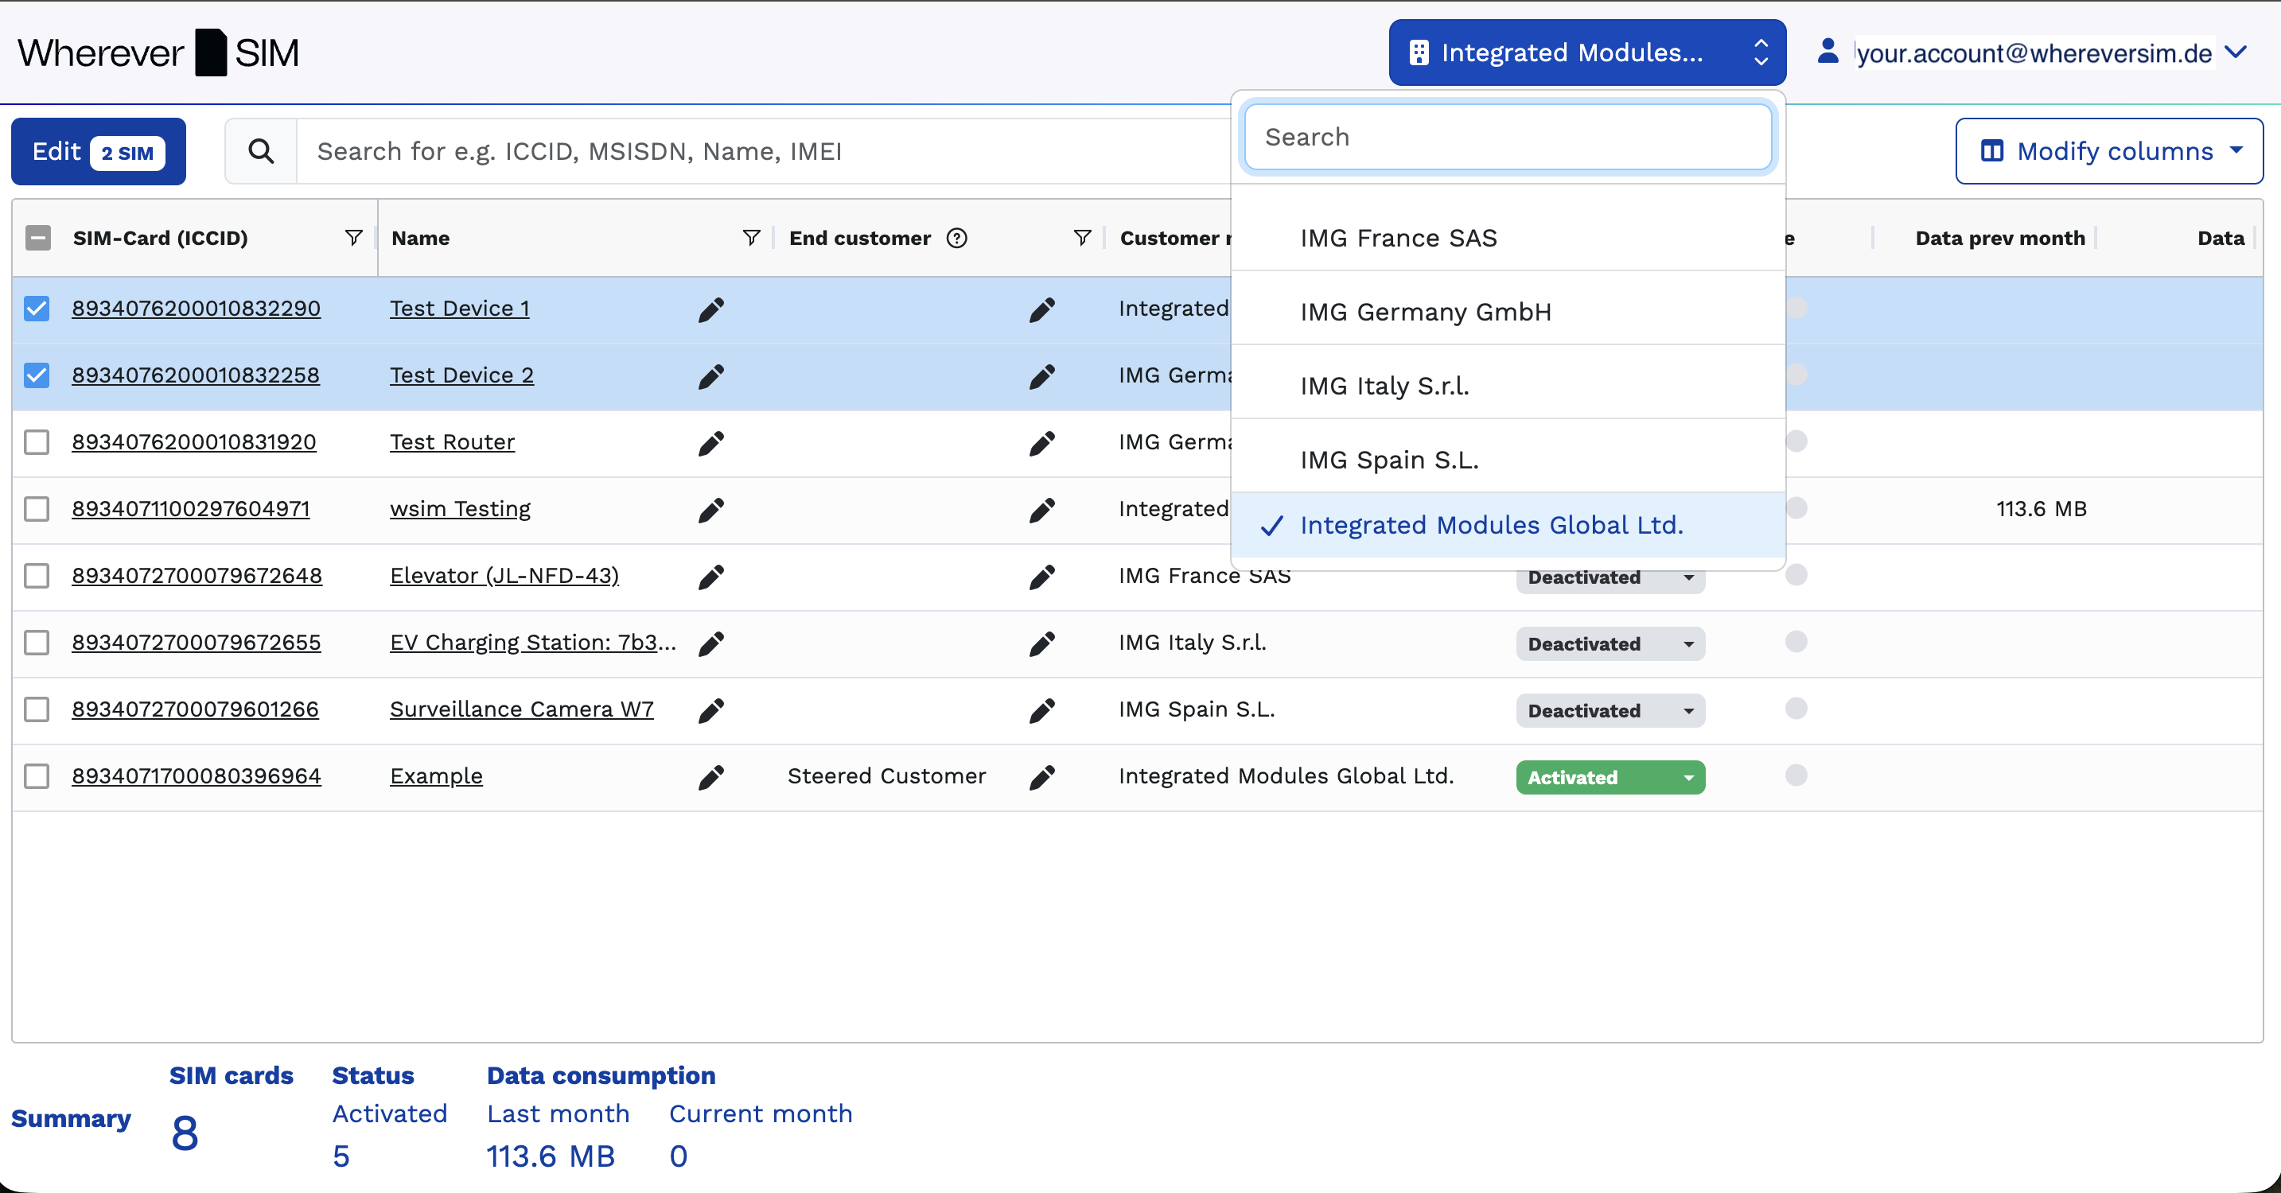Edit name pencil icon for Test Device 1
Viewport: 2281px width, 1193px height.
click(x=711, y=309)
